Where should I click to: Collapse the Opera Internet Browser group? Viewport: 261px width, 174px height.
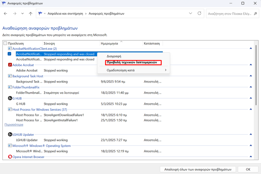pos(251,157)
